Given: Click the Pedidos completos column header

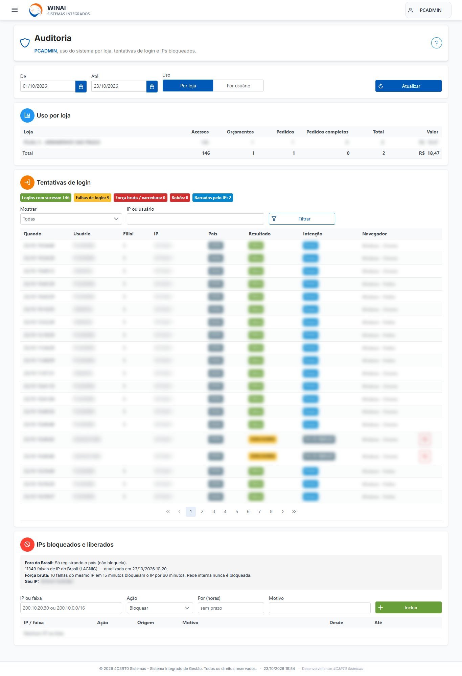Looking at the screenshot, I should click(327, 132).
